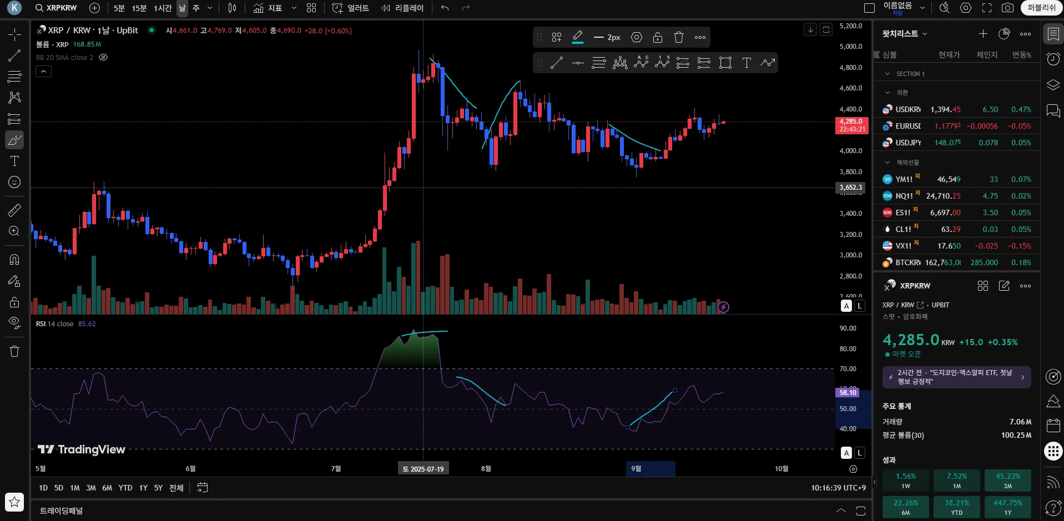Toggle log scale L on price pane
Screen dimensions: 1064x521
point(860,306)
